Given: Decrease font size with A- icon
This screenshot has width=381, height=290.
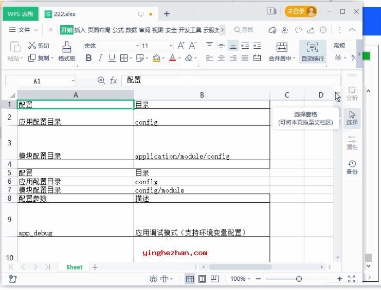Looking at the screenshot, I should coord(193,45).
